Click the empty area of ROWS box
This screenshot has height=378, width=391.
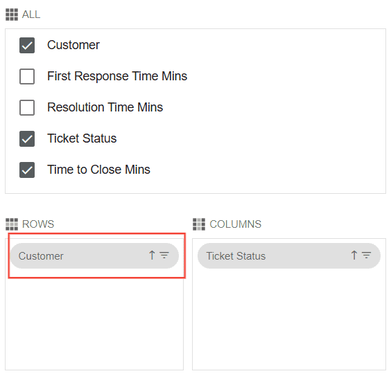point(94,321)
